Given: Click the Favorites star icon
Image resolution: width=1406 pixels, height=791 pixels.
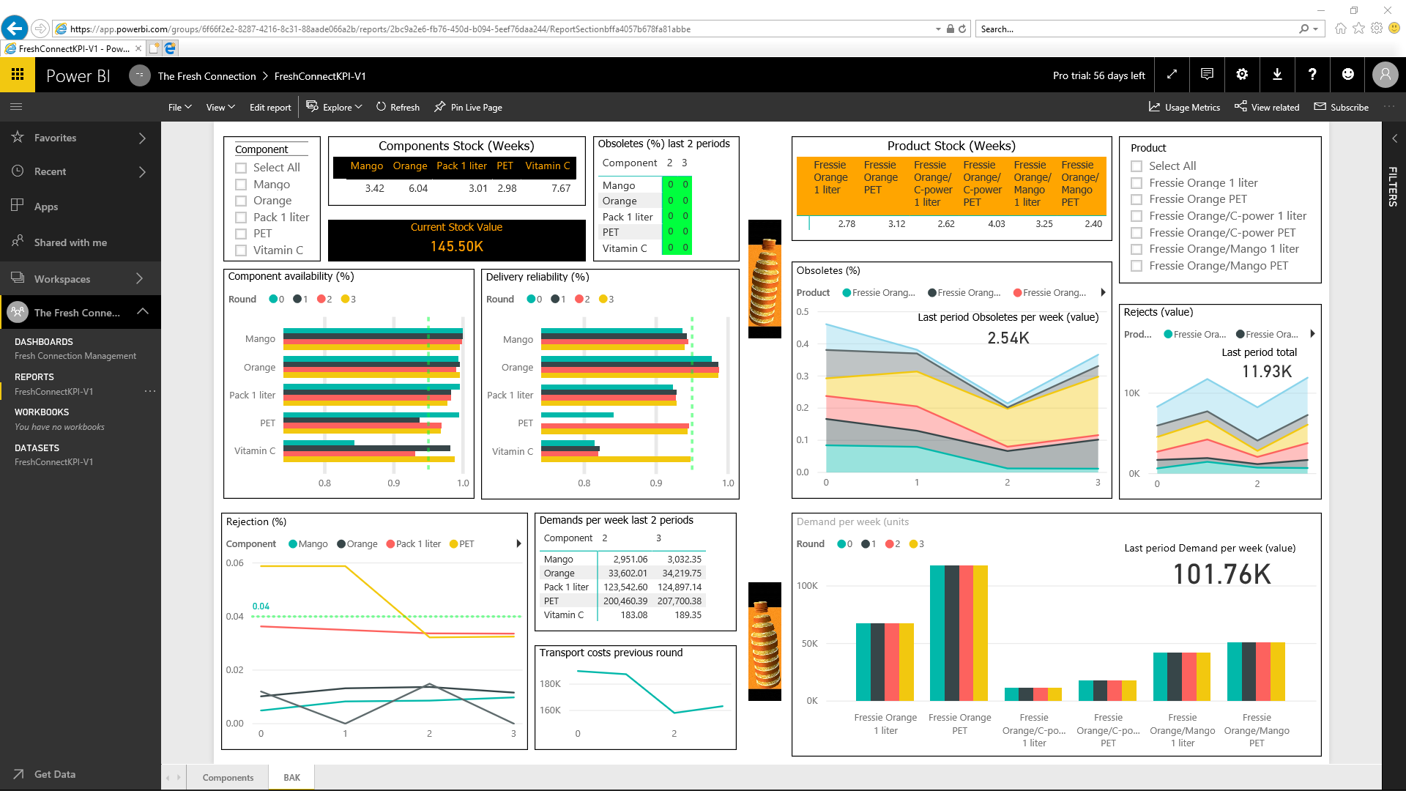Looking at the screenshot, I should pos(18,137).
